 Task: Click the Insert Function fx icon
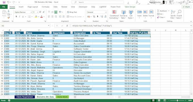point(67,26)
